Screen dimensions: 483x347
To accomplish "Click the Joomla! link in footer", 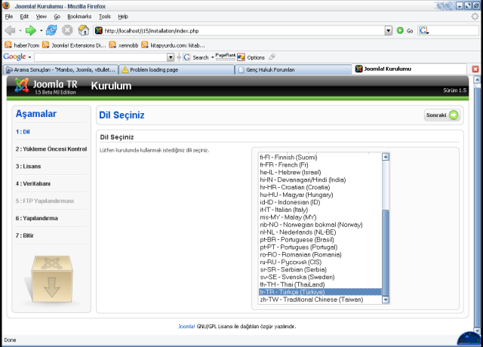I will coord(186,327).
